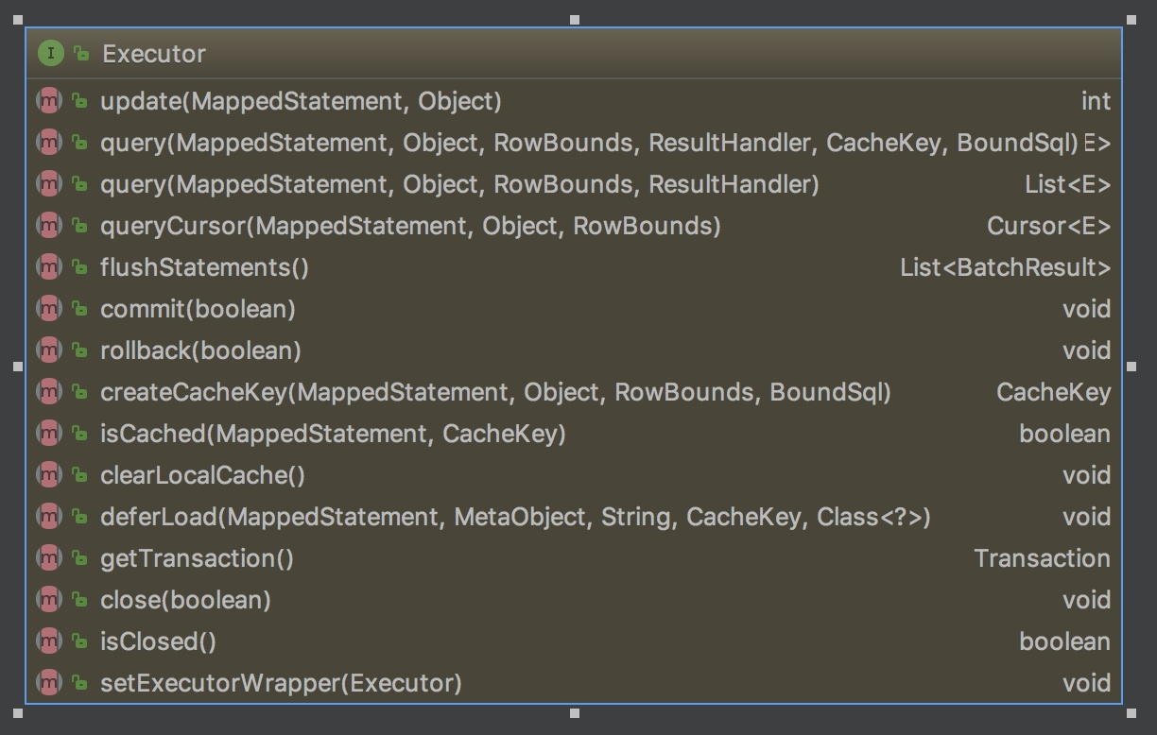Click method icon of isCached row
This screenshot has height=735, width=1157.
pyautogui.click(x=49, y=434)
